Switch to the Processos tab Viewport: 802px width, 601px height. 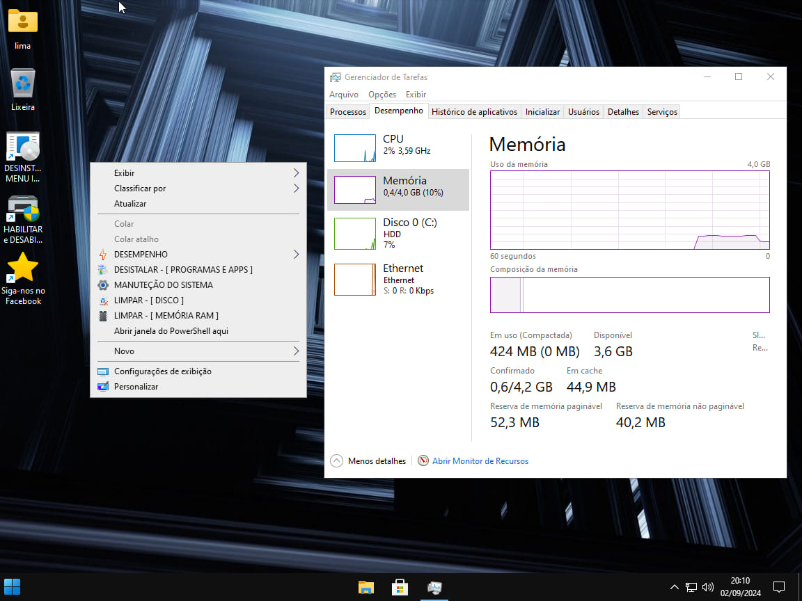pos(347,112)
